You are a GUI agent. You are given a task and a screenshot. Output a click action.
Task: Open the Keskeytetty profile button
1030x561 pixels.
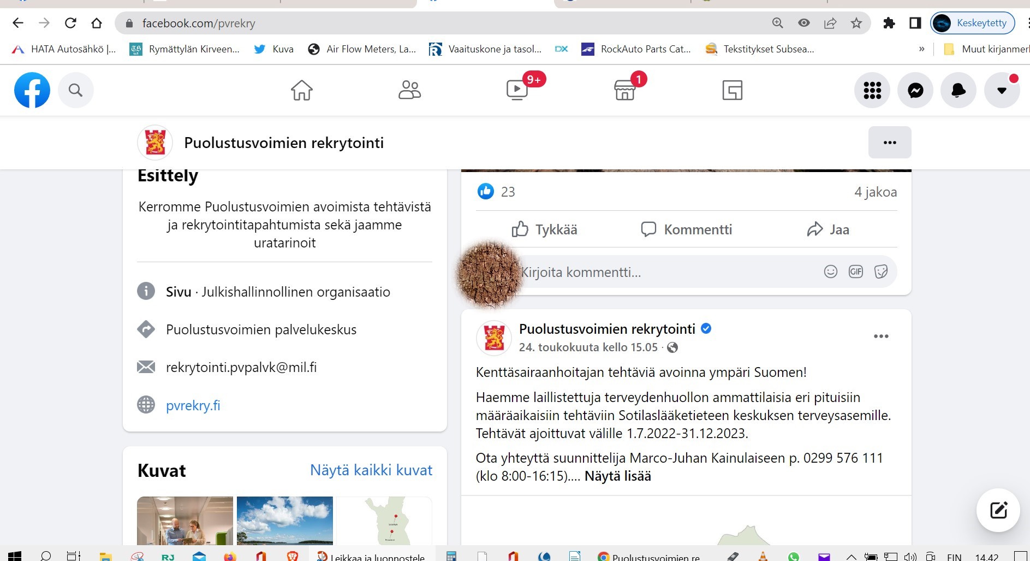point(973,23)
